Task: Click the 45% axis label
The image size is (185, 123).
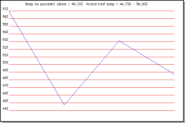Action: coord(5,101)
